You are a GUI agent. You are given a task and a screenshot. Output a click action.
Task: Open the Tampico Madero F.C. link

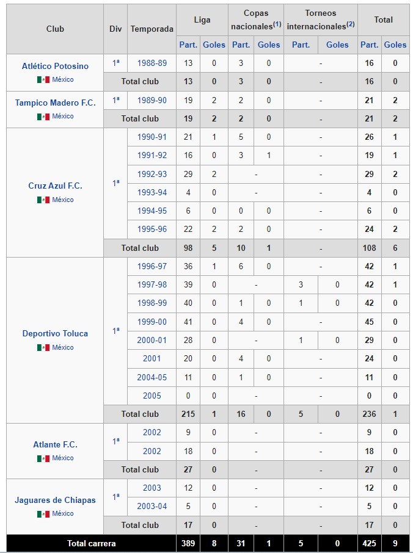pyautogui.click(x=55, y=103)
